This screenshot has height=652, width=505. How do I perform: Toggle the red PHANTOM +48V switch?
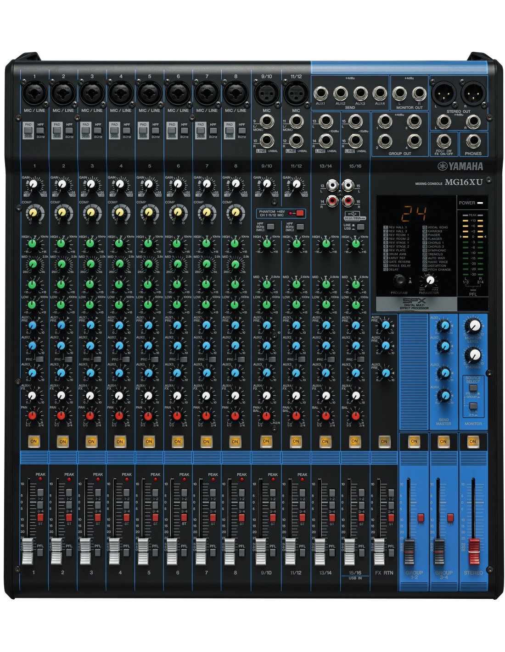[300, 213]
